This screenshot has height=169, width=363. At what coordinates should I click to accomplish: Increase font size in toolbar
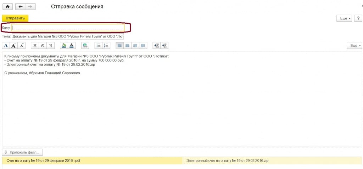pos(13,46)
